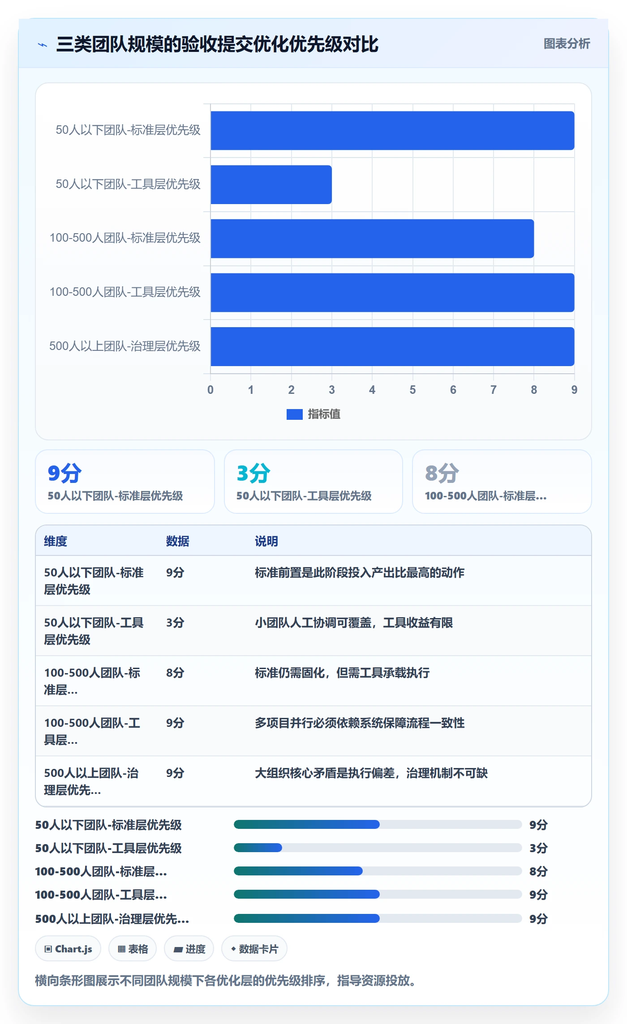
Task: Open the 9分 data card
Action: tap(125, 482)
